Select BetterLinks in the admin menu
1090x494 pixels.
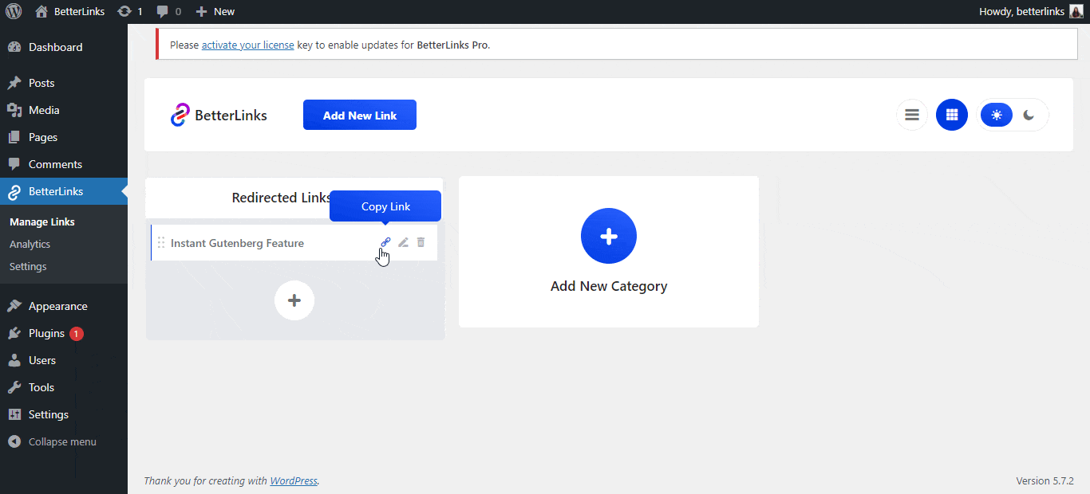tap(64, 191)
